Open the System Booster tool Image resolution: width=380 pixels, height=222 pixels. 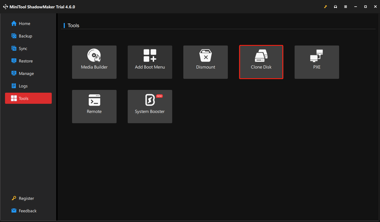[150, 107]
